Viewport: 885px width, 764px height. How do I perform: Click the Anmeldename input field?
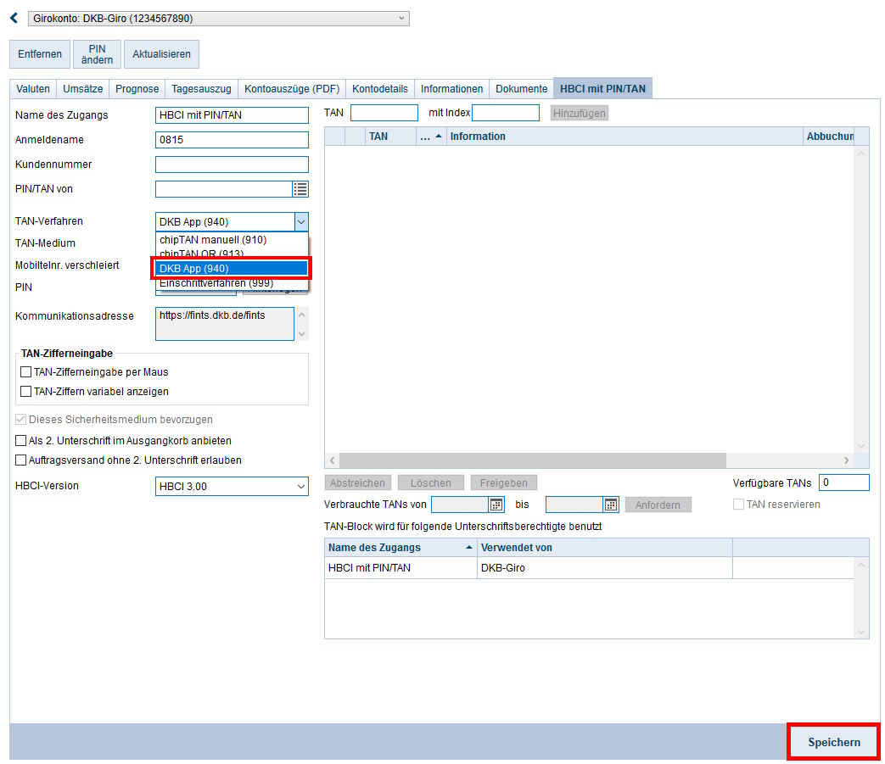(x=232, y=140)
